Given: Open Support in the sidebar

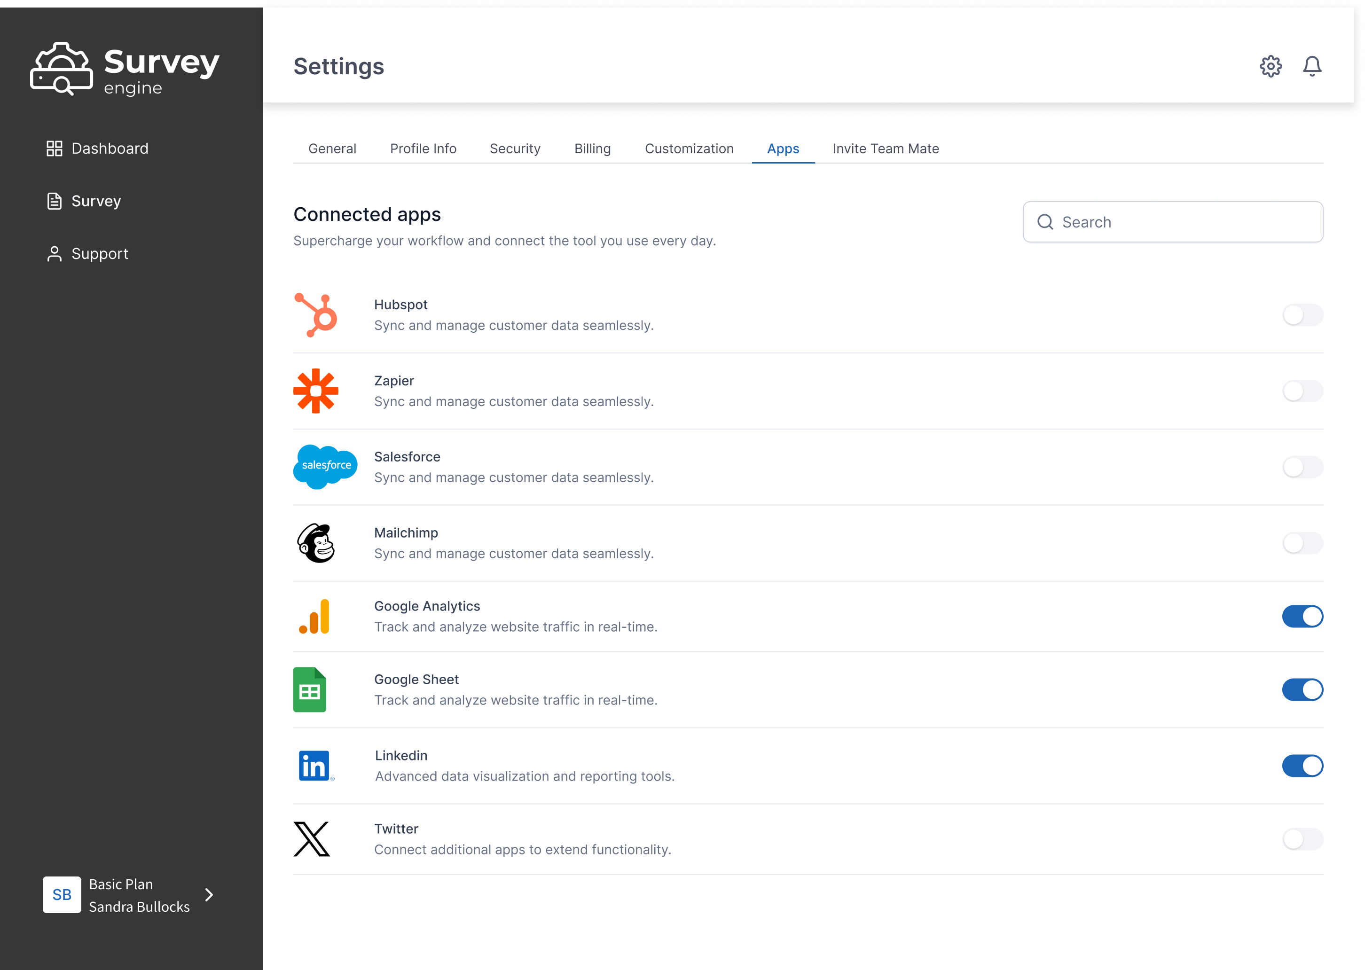Looking at the screenshot, I should coord(88,254).
